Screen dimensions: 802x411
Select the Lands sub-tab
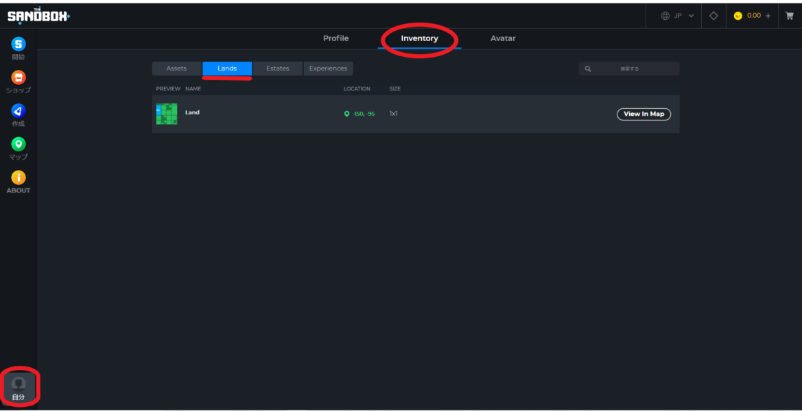tap(227, 68)
